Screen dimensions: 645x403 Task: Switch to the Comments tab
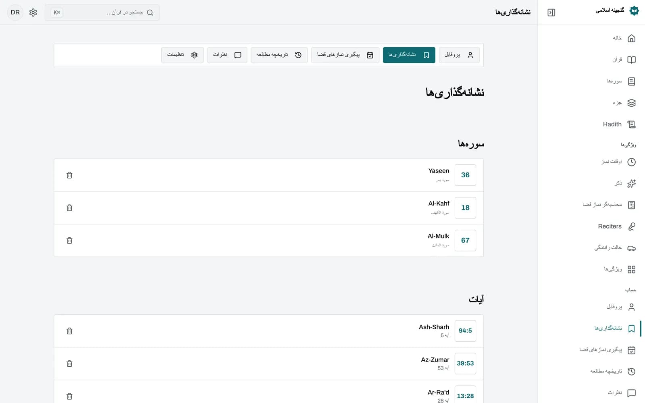(x=227, y=55)
